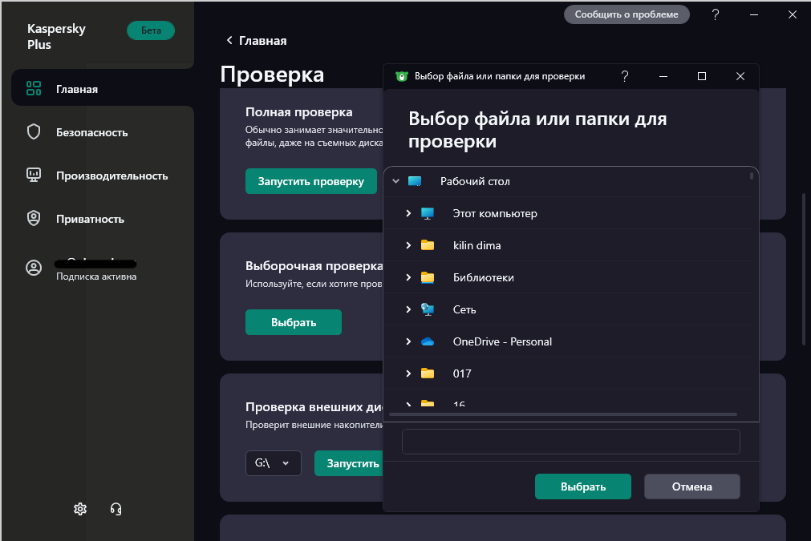Open the G:\ drive dropdown
The image size is (811, 541).
tap(273, 463)
